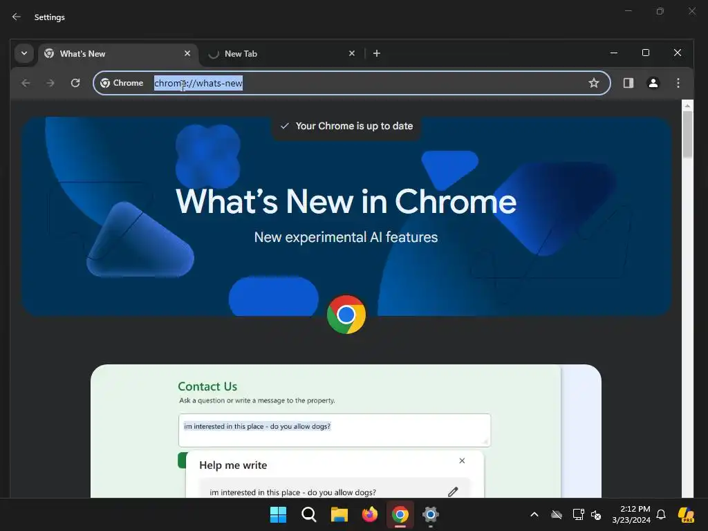Close the New Tab tab
Viewport: 708px width, 531px height.
tap(352, 53)
